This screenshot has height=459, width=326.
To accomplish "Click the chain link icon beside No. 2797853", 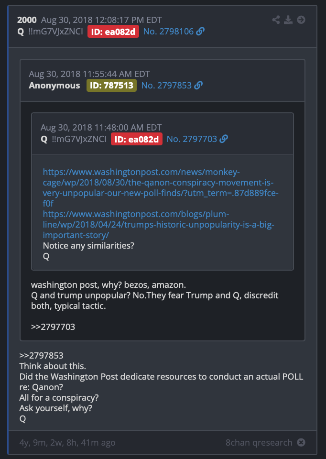I will pos(198,85).
